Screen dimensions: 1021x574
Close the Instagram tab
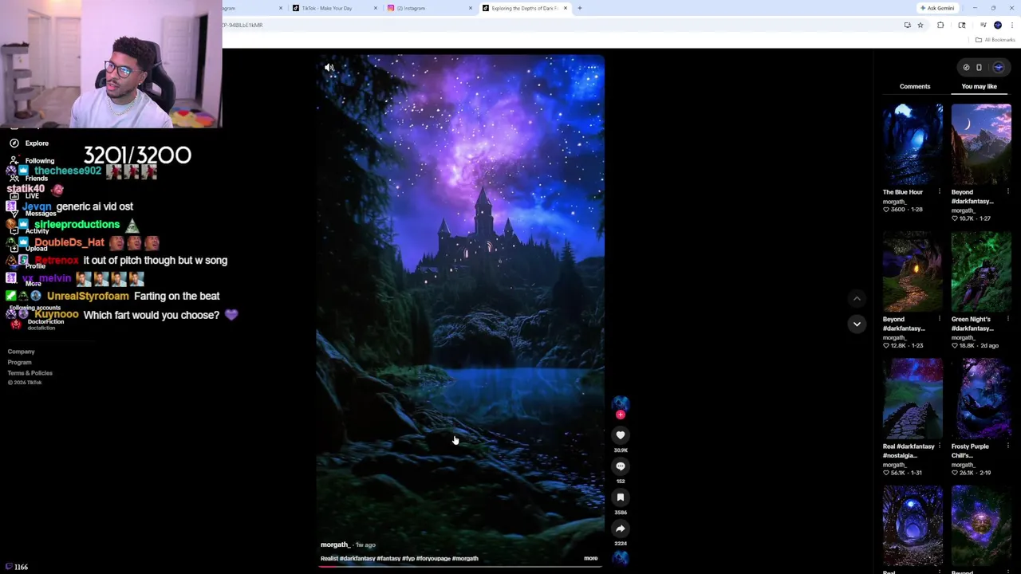(471, 8)
